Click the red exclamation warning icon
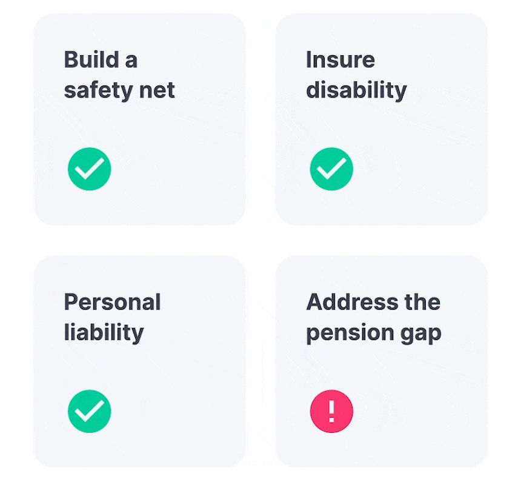 point(331,411)
